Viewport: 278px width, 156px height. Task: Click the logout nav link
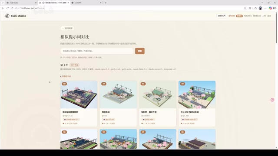click(269, 16)
